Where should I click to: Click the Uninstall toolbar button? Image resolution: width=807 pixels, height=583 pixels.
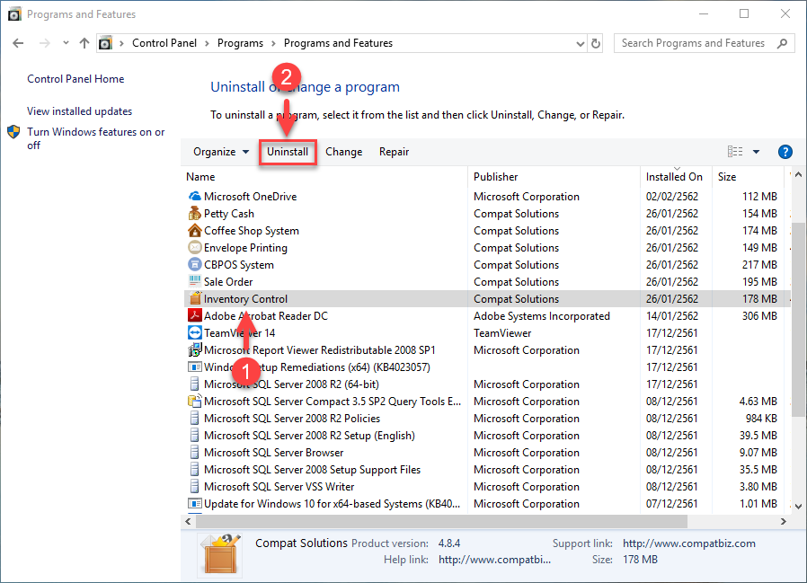(x=288, y=152)
